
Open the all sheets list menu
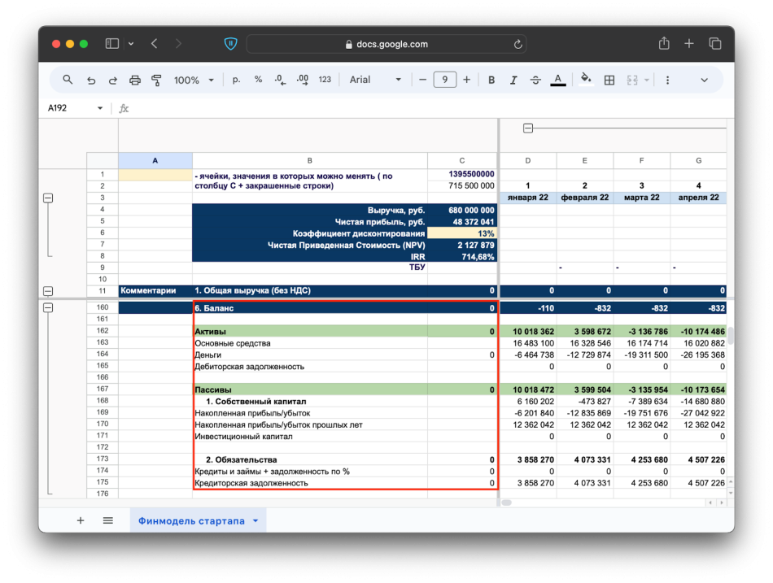pos(108,521)
